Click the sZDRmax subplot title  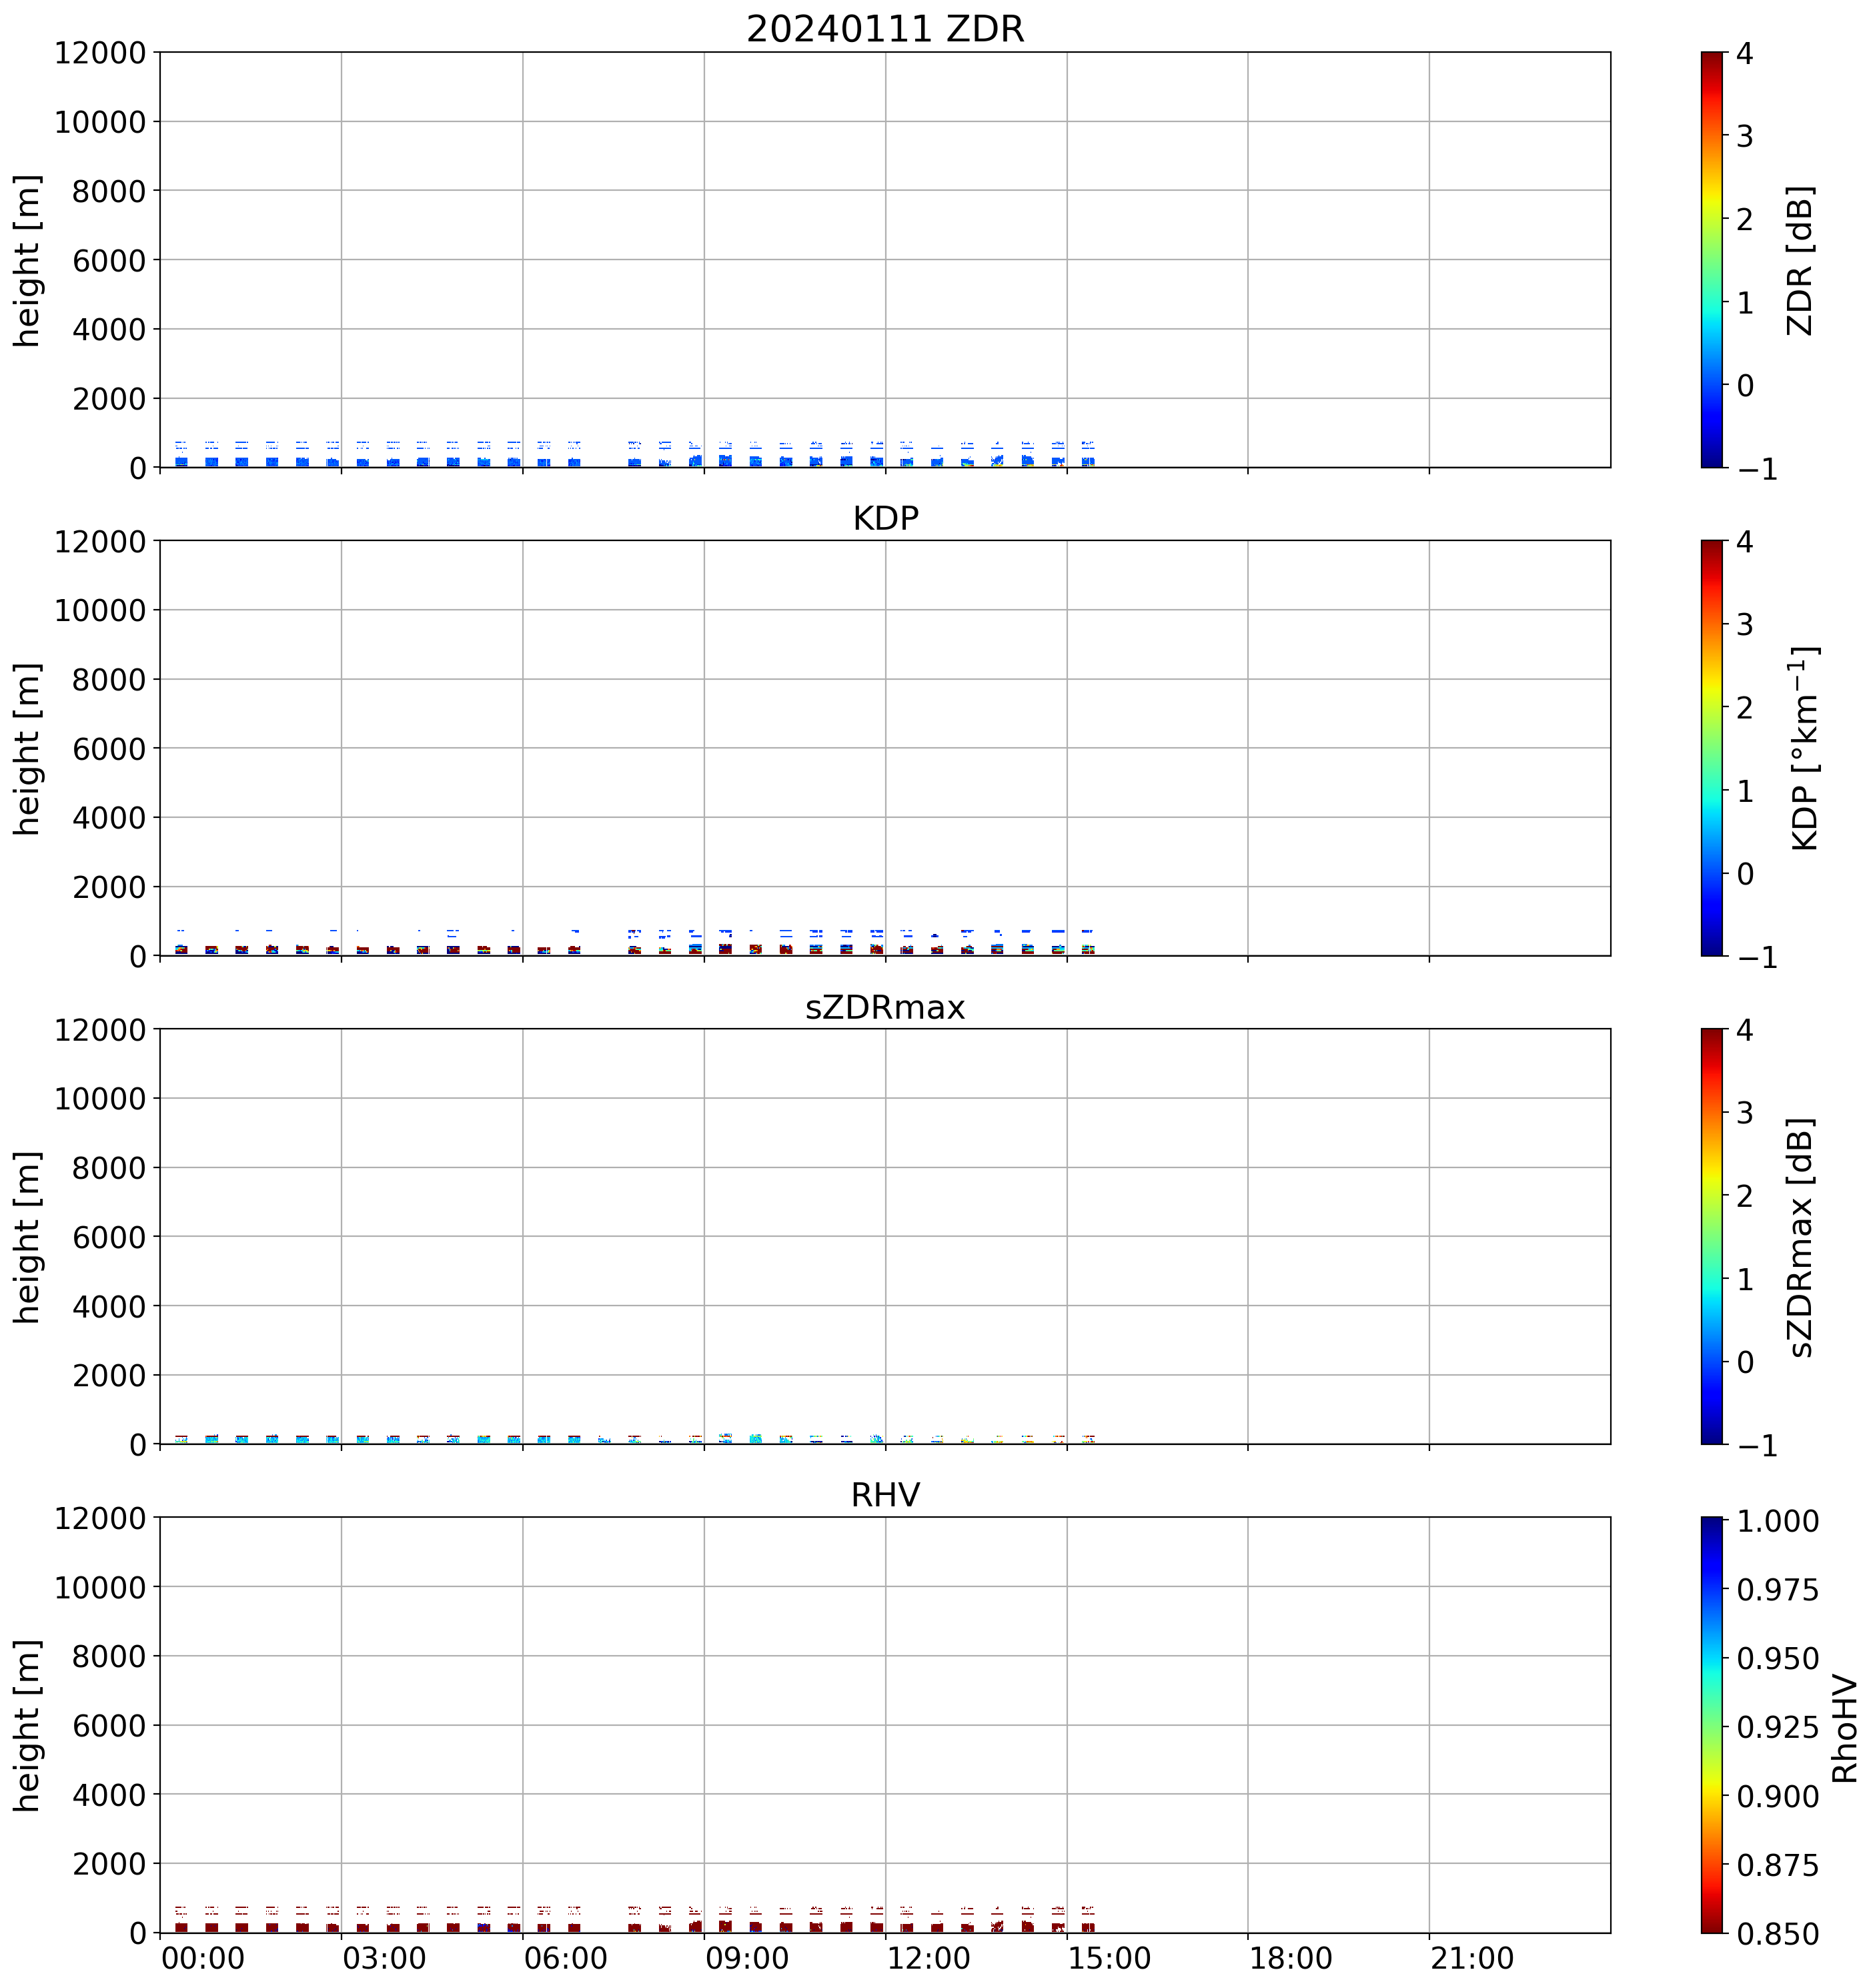click(x=885, y=1007)
